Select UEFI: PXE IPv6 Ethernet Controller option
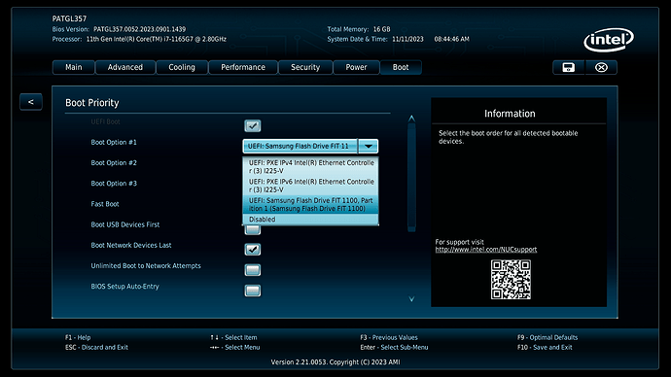This screenshot has height=377, width=671. click(310, 186)
